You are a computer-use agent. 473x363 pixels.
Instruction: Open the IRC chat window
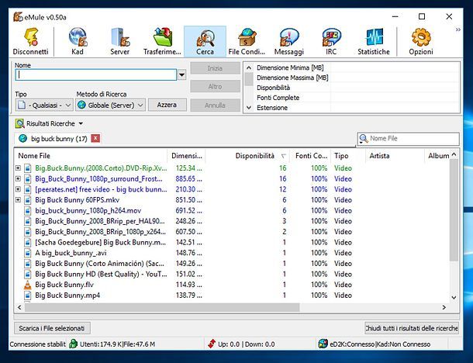click(331, 42)
